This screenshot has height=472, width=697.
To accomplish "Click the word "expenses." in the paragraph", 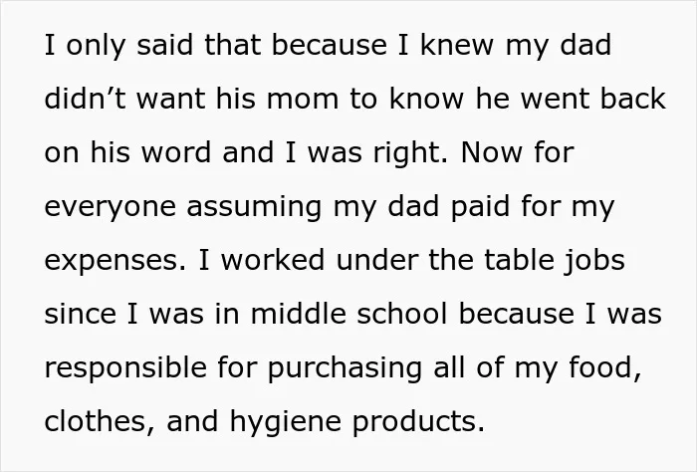I will coord(116,262).
